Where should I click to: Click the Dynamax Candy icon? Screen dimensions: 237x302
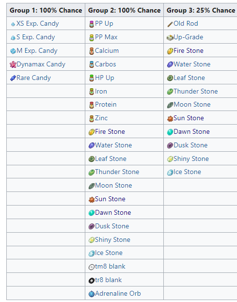pyautogui.click(x=13, y=65)
